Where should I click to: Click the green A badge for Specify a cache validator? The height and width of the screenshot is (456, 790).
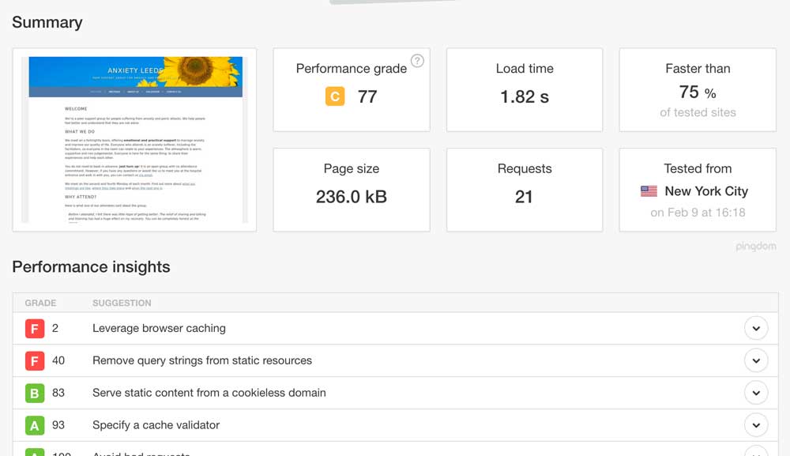35,425
